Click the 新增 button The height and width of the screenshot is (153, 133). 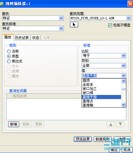pos(14,124)
